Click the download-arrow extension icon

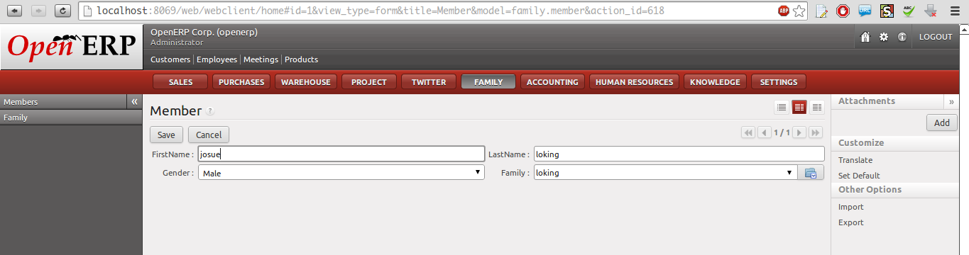(x=931, y=11)
